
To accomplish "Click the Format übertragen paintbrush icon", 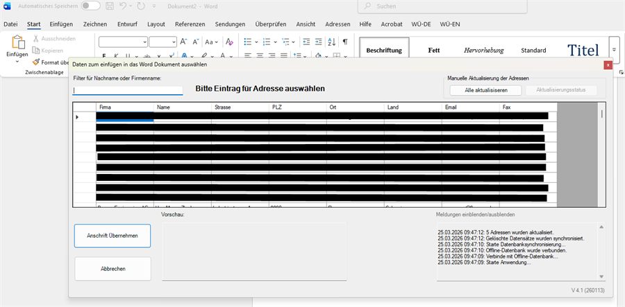I will coord(36,62).
